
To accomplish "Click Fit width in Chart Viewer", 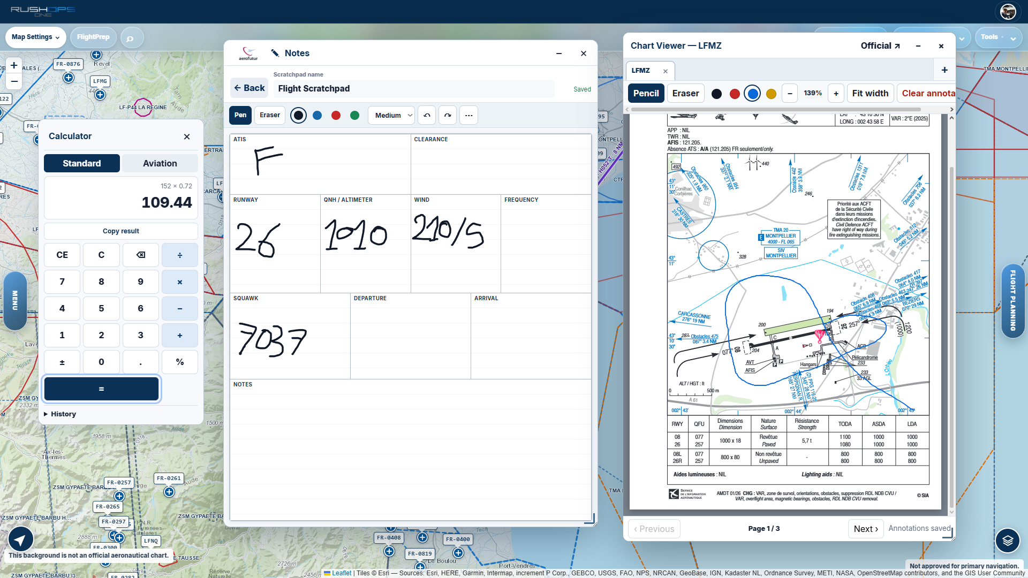I will [x=870, y=93].
